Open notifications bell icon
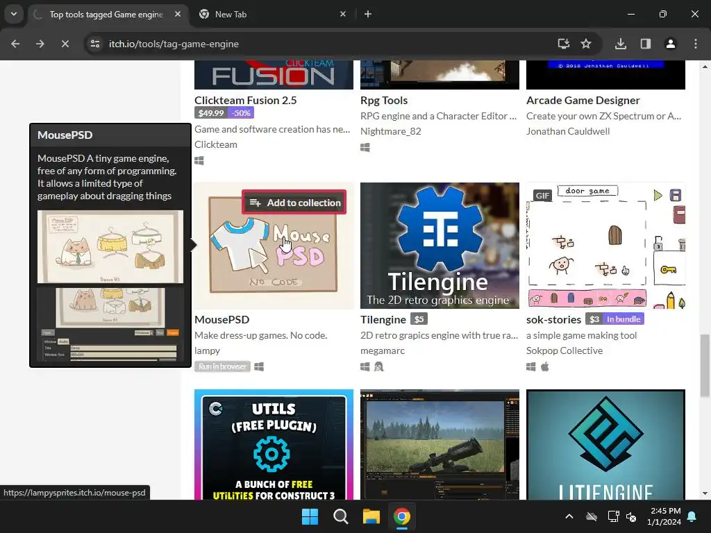This screenshot has width=711, height=533. 692,516
